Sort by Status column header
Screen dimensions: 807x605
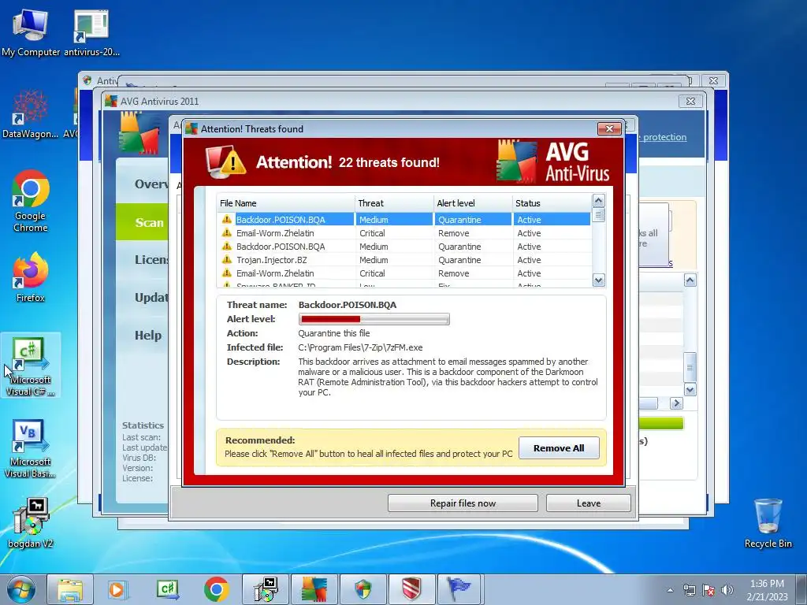(x=552, y=203)
